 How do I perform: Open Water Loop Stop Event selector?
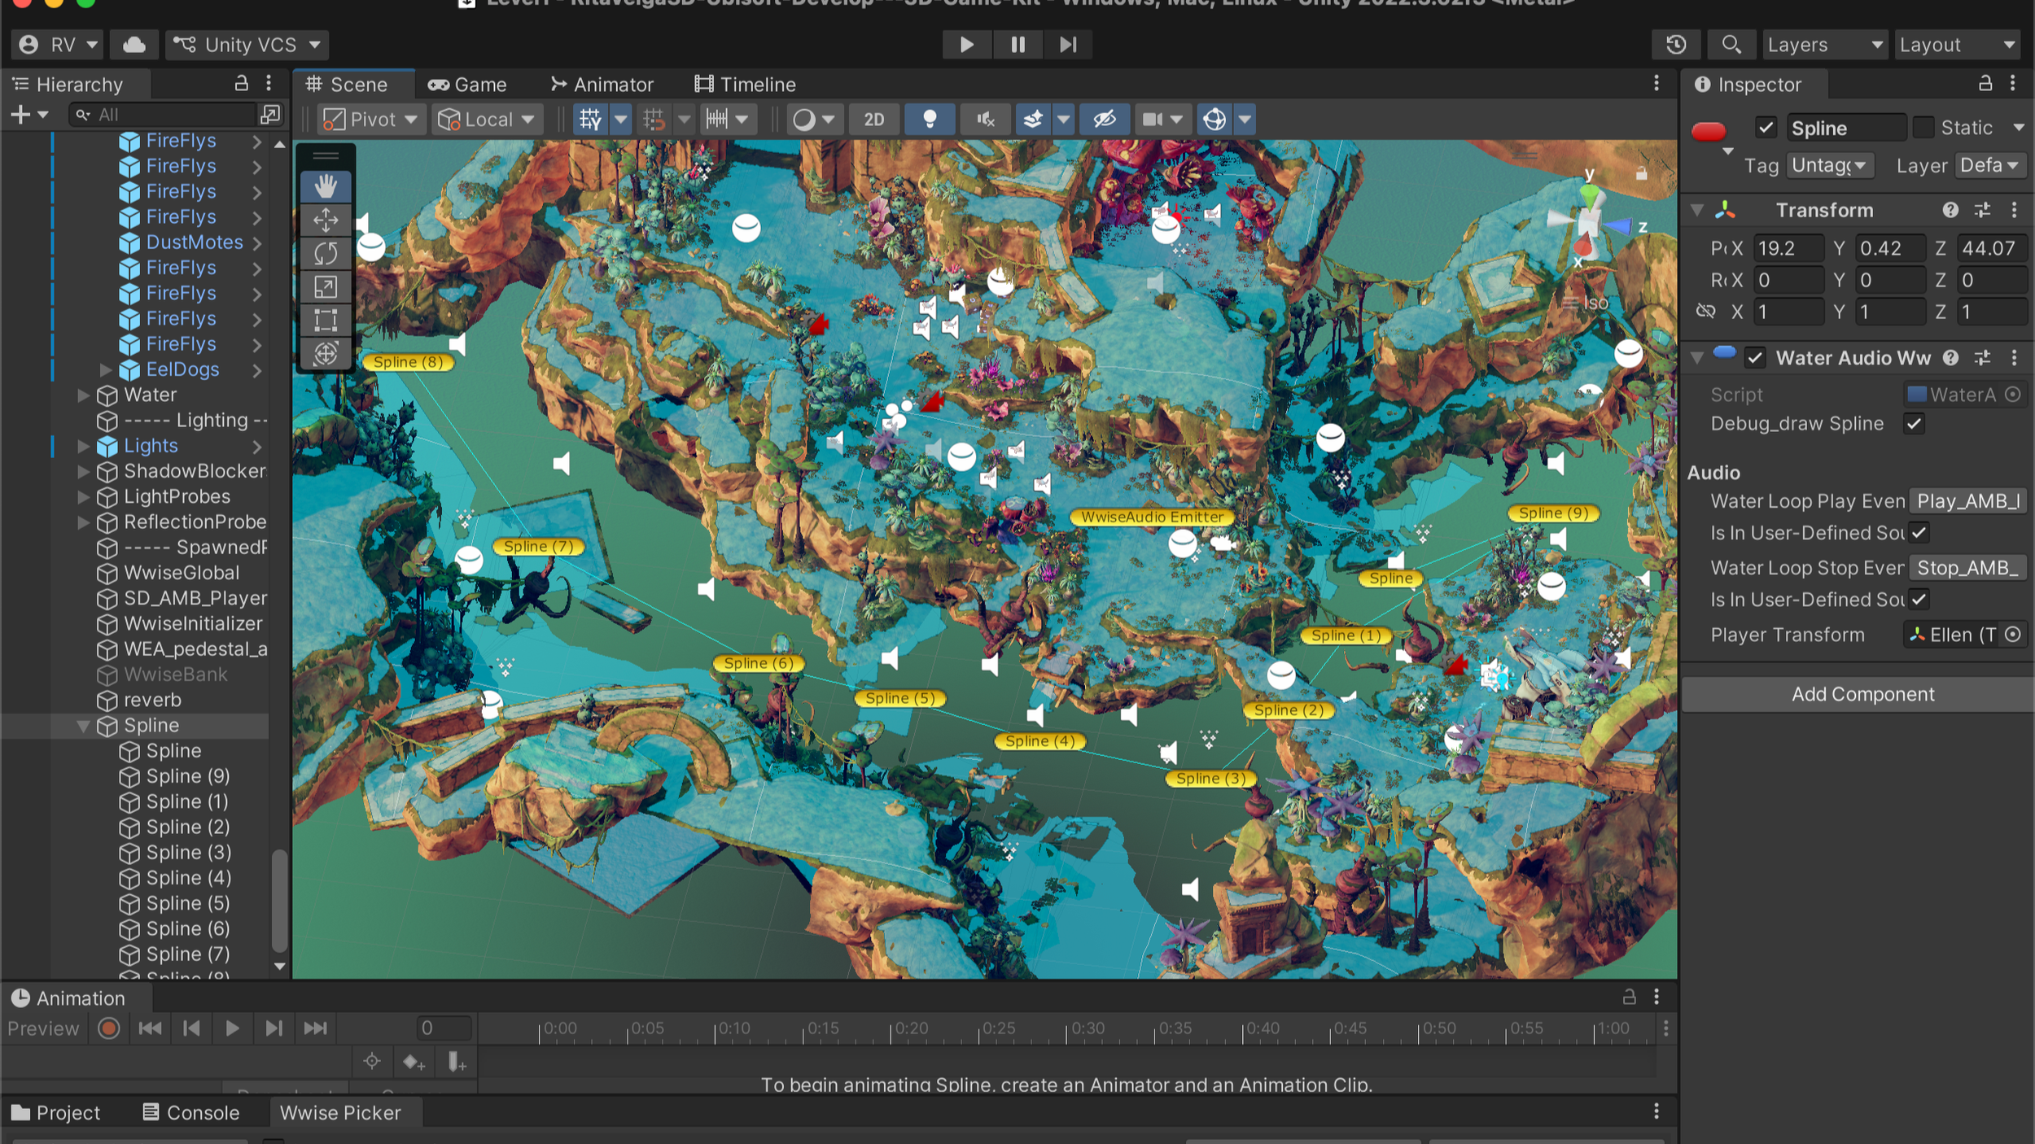point(1968,568)
